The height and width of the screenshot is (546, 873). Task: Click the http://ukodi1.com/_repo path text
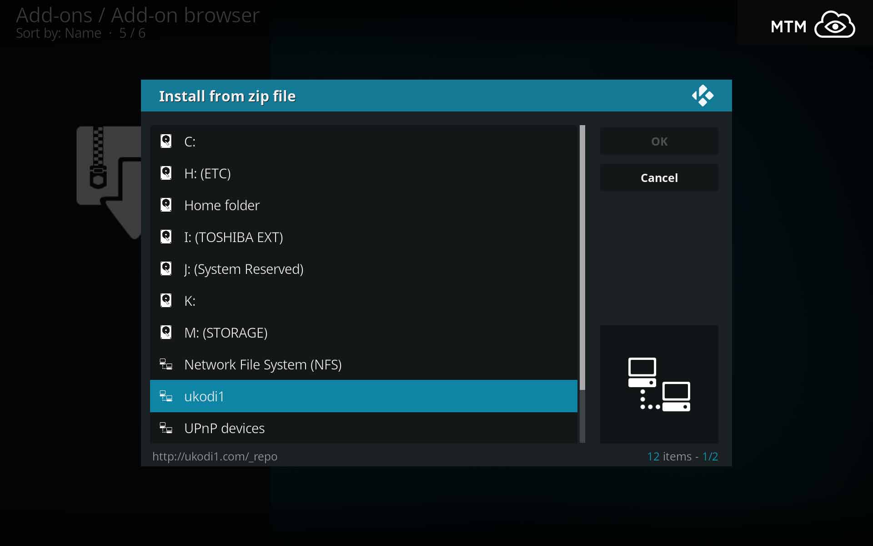point(215,456)
